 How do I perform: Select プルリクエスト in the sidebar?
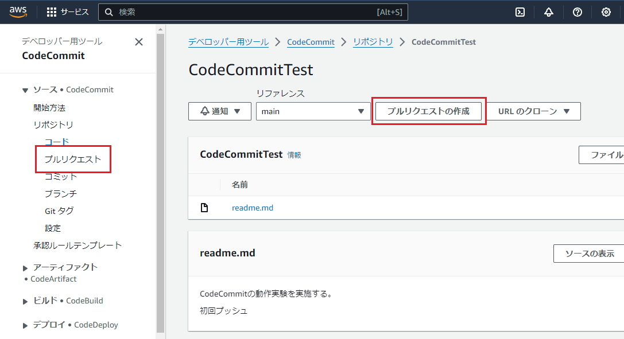[x=73, y=159]
